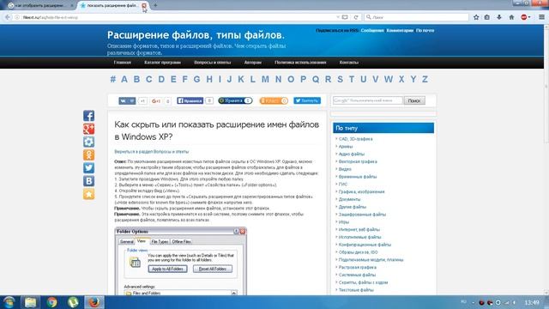This screenshot has width=549, height=309.
Task: Focus the Firefox search box in toolbar
Action: (x=416, y=17)
